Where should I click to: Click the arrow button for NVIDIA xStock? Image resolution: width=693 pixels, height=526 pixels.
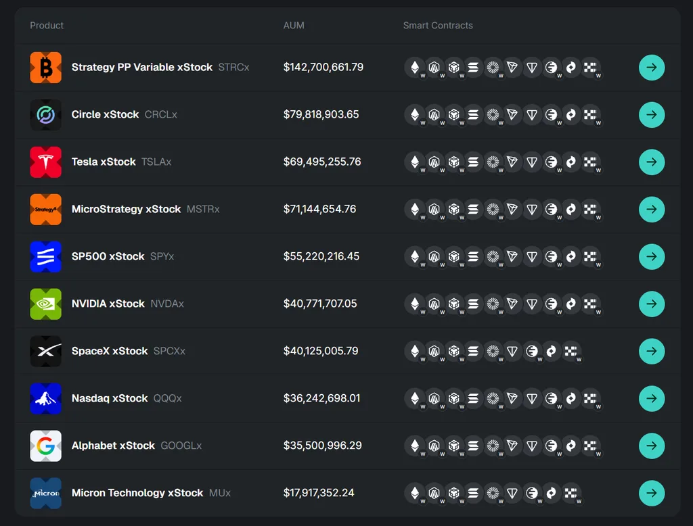tap(652, 304)
